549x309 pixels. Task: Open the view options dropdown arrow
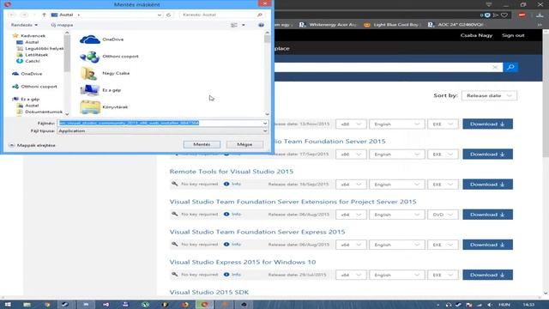click(244, 25)
